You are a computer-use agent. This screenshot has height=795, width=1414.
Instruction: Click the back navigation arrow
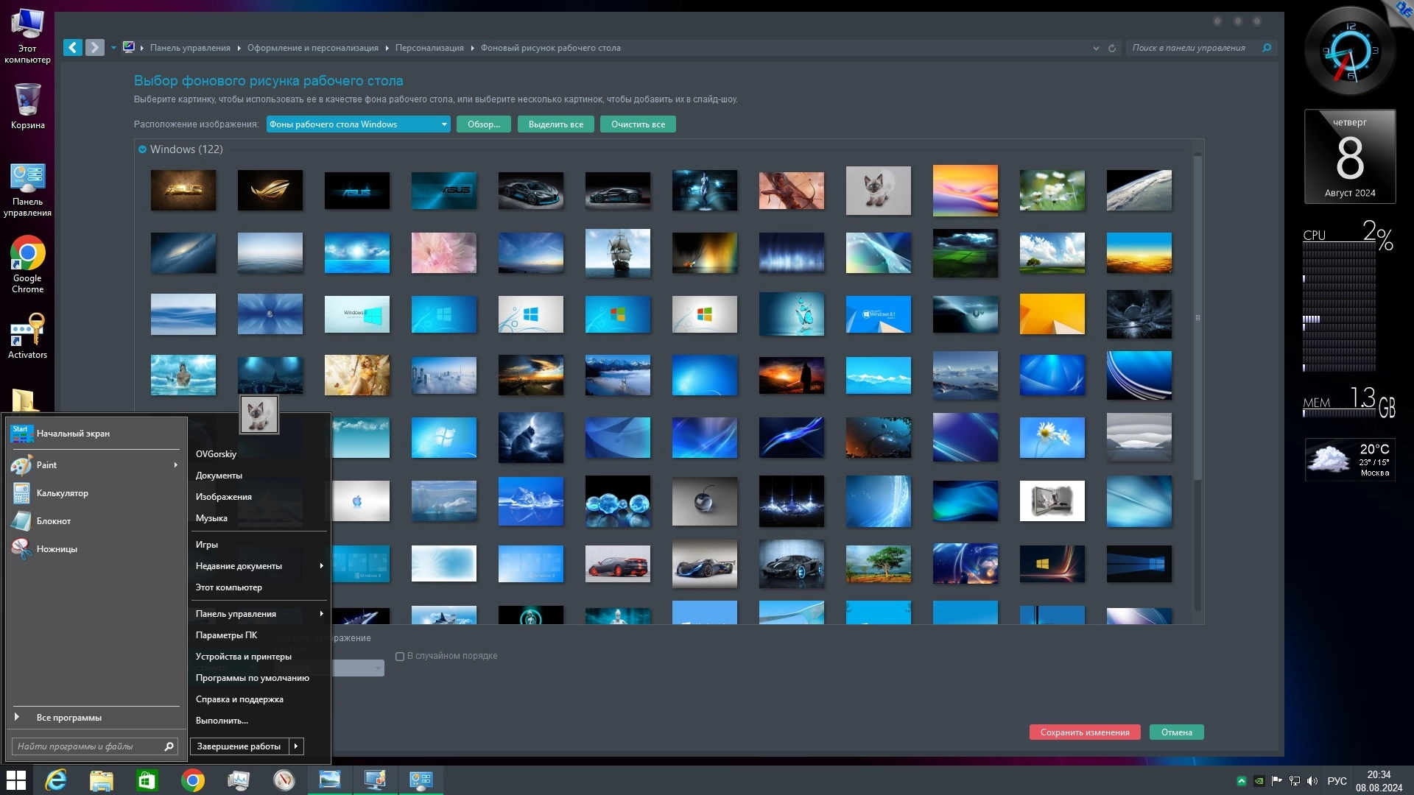point(72,48)
